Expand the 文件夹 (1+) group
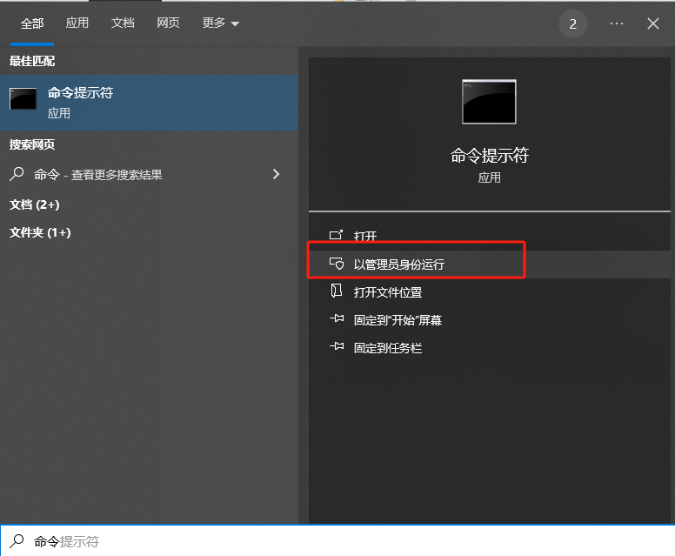The width and height of the screenshot is (675, 556). pos(40,232)
